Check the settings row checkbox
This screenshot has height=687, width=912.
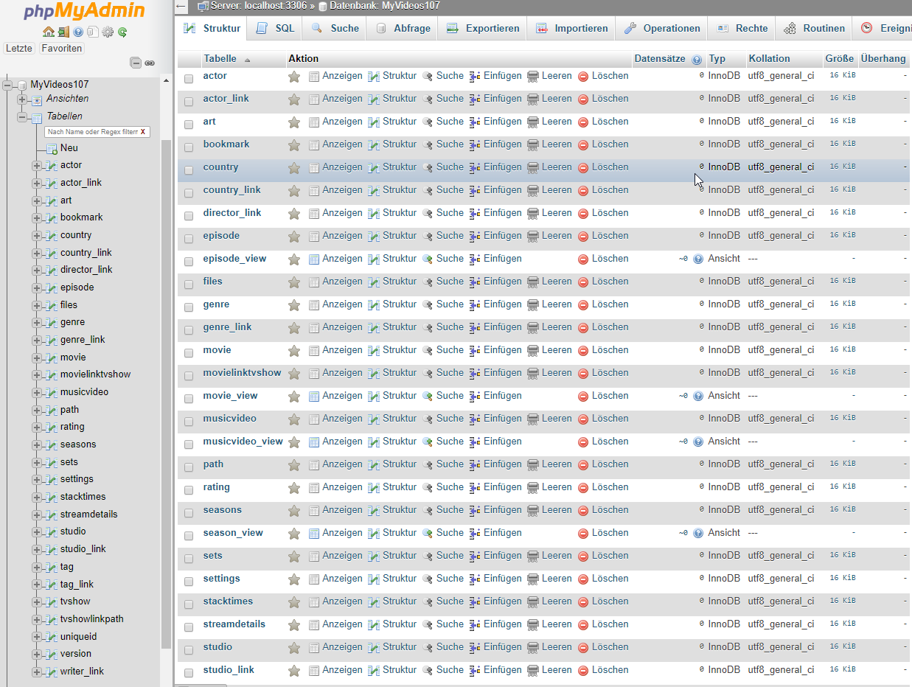point(189,581)
